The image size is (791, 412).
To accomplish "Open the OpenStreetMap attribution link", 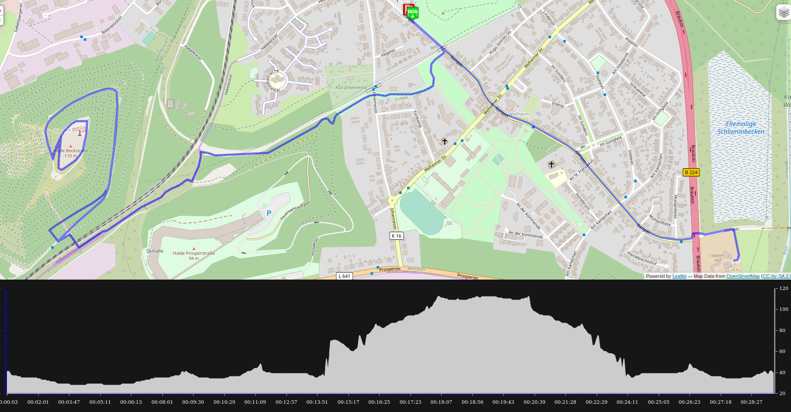I will (x=743, y=276).
